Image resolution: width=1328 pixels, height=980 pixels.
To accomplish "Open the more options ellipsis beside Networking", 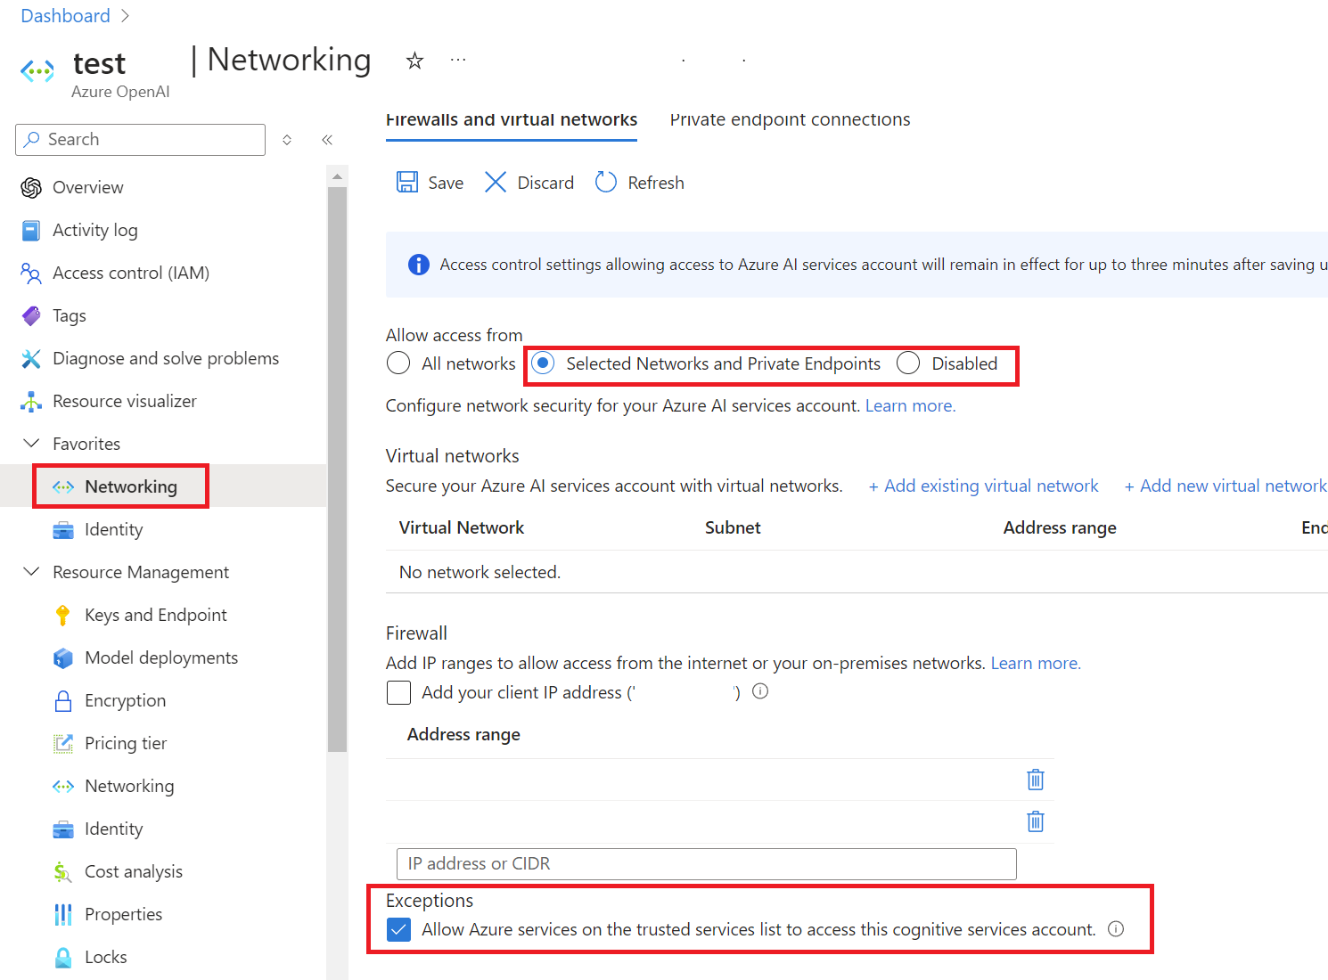I will click(458, 60).
